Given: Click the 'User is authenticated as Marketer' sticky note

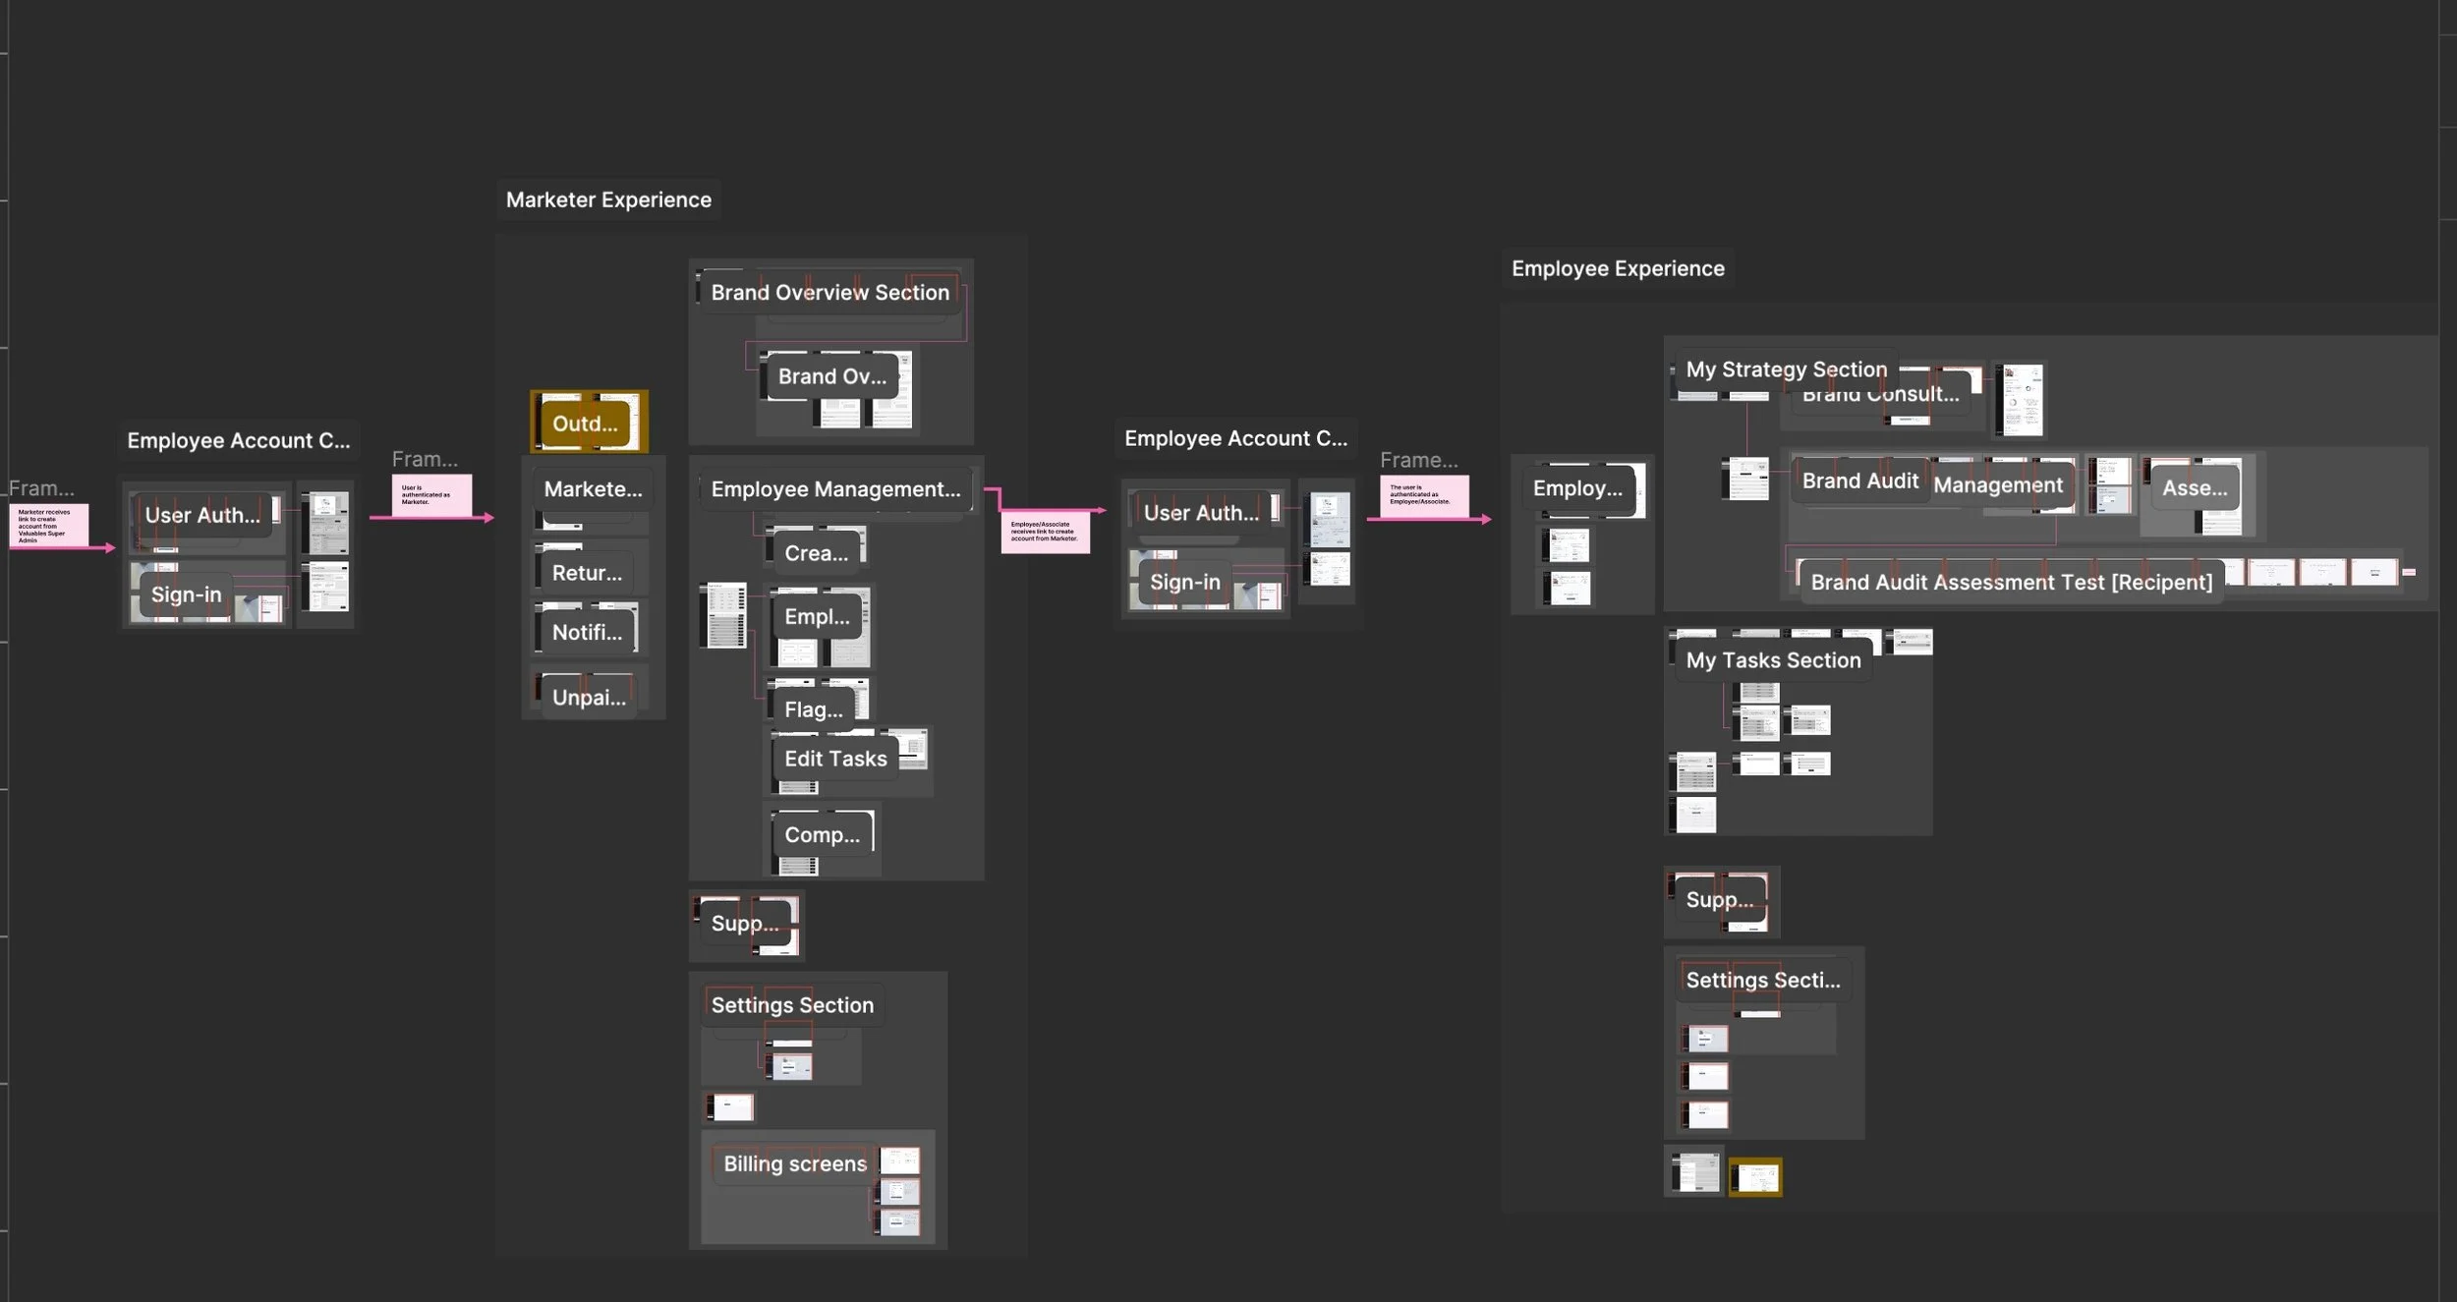Looking at the screenshot, I should 431,494.
